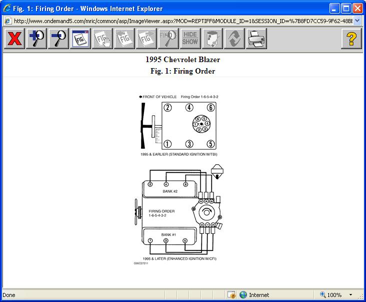Open help with the question mark icon
Image resolution: width=366 pixels, height=302 pixels.
(351, 39)
